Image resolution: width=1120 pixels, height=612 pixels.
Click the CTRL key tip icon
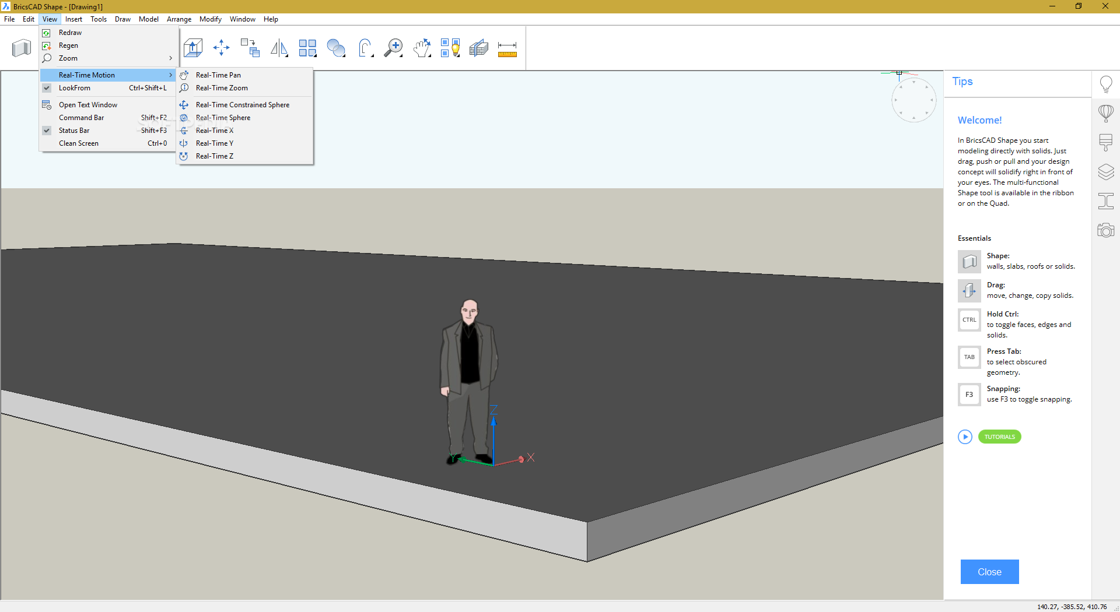[x=969, y=319]
